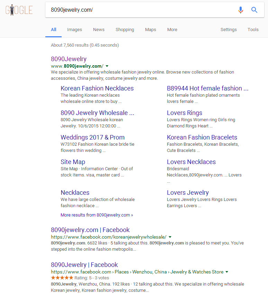Open 8090jewelry.com | Facebook result
Image resolution: width=268 pixels, height=298 pixels.
click(x=90, y=230)
